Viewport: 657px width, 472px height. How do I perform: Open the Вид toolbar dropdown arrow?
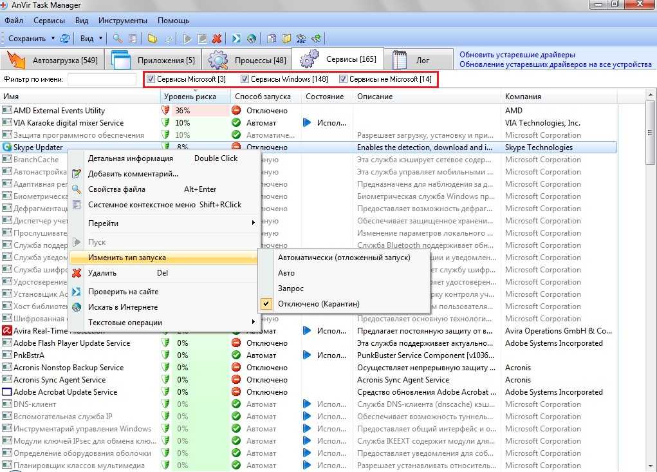tap(100, 38)
